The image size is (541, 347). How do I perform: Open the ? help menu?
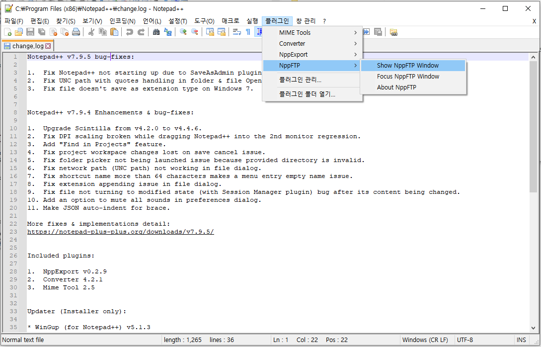pyautogui.click(x=324, y=21)
